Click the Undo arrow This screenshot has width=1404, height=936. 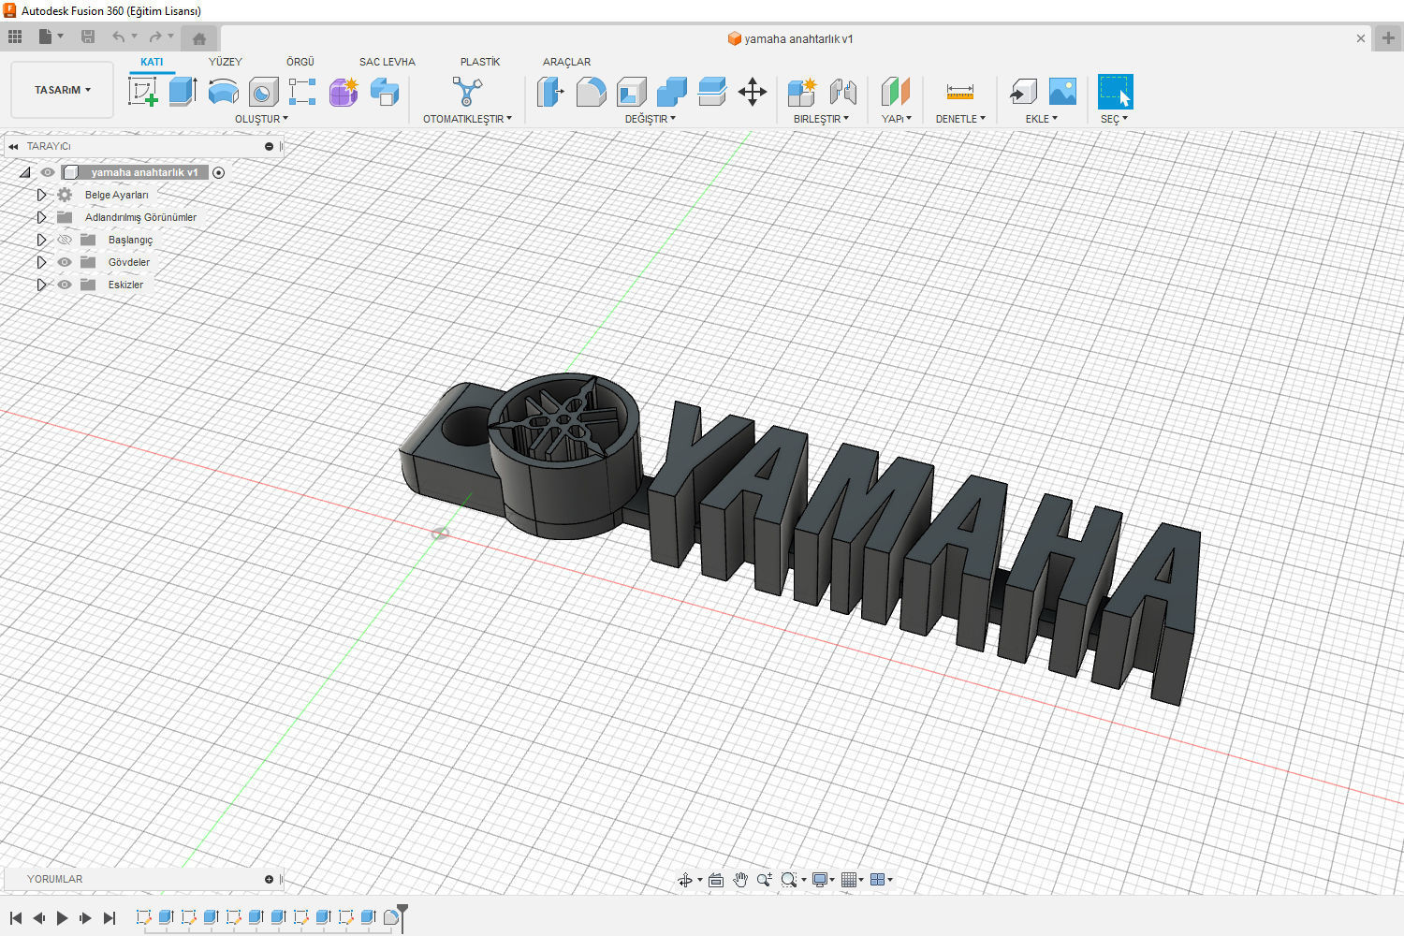pos(118,37)
